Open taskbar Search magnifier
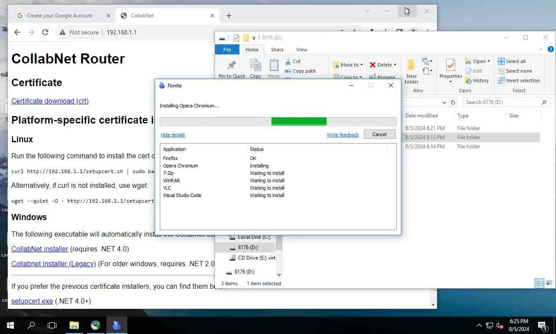Viewport: 556px width, 334px height. click(31, 325)
